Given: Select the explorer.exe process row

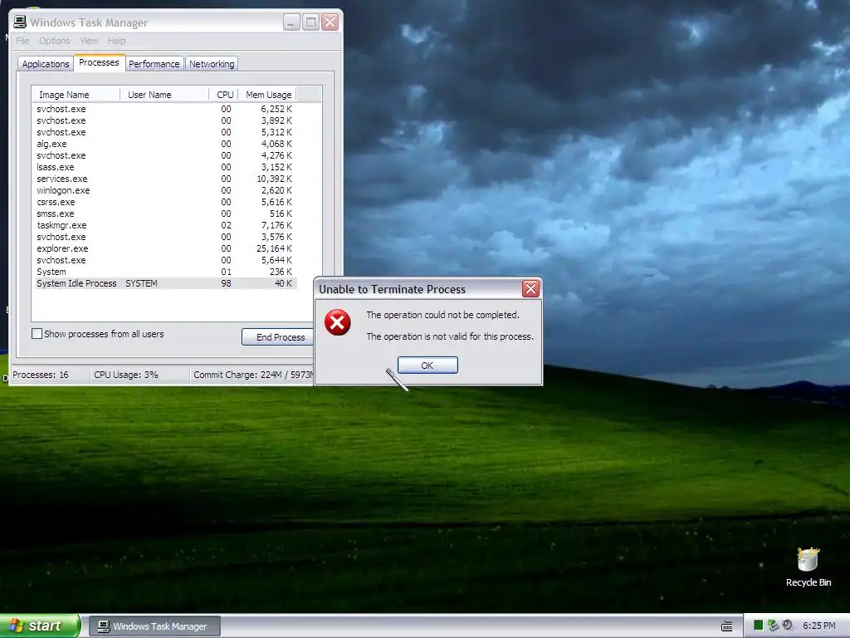Looking at the screenshot, I should click(x=165, y=248).
